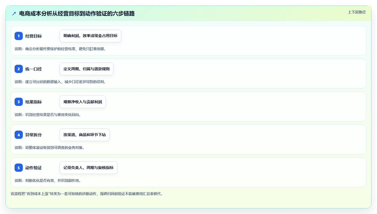
Task: Click the 统一口径 step label
Action: click(x=34, y=69)
